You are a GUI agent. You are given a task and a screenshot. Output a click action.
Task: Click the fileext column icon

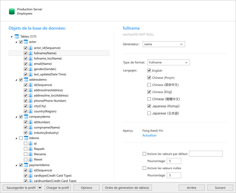coord(30,159)
